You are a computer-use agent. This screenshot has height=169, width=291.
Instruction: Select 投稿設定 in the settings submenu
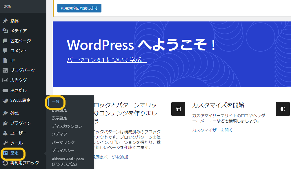pyautogui.click(x=59, y=110)
